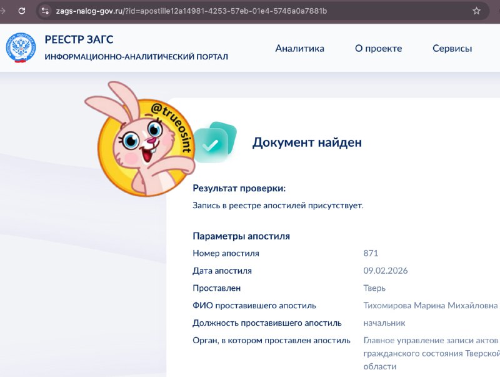
Task: Click the Дата апостиля label
Action: (x=222, y=271)
